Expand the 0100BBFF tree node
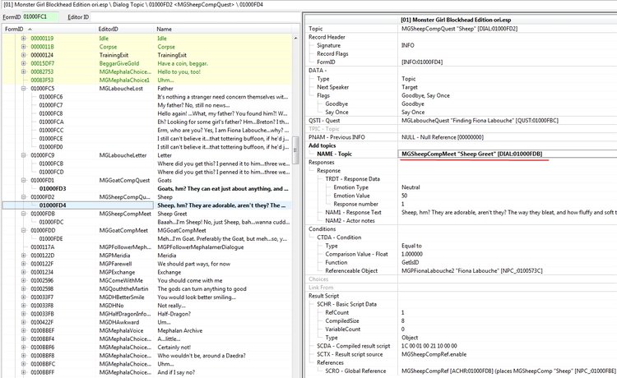The image size is (617, 378). [23, 372]
